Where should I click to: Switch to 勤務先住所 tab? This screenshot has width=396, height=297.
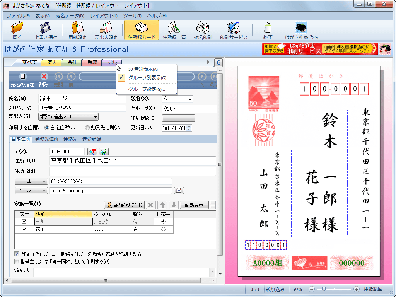[x=47, y=139]
